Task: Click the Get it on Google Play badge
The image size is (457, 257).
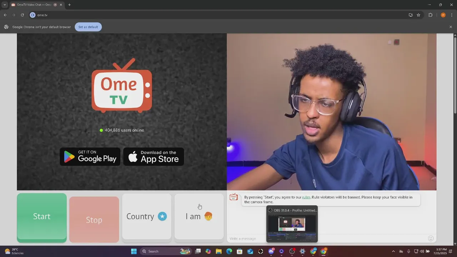Action: (90, 157)
